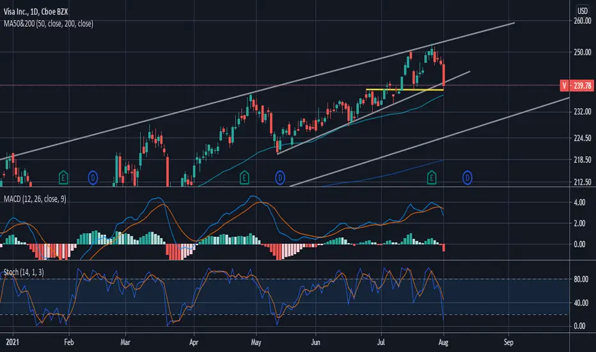Click the Jul label on the time axis
The image size is (596, 352).
tap(381, 342)
